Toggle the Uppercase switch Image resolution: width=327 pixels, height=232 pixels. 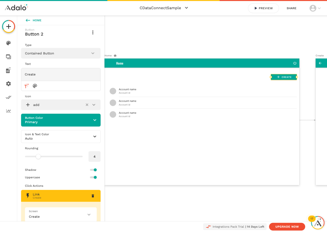[x=93, y=177]
